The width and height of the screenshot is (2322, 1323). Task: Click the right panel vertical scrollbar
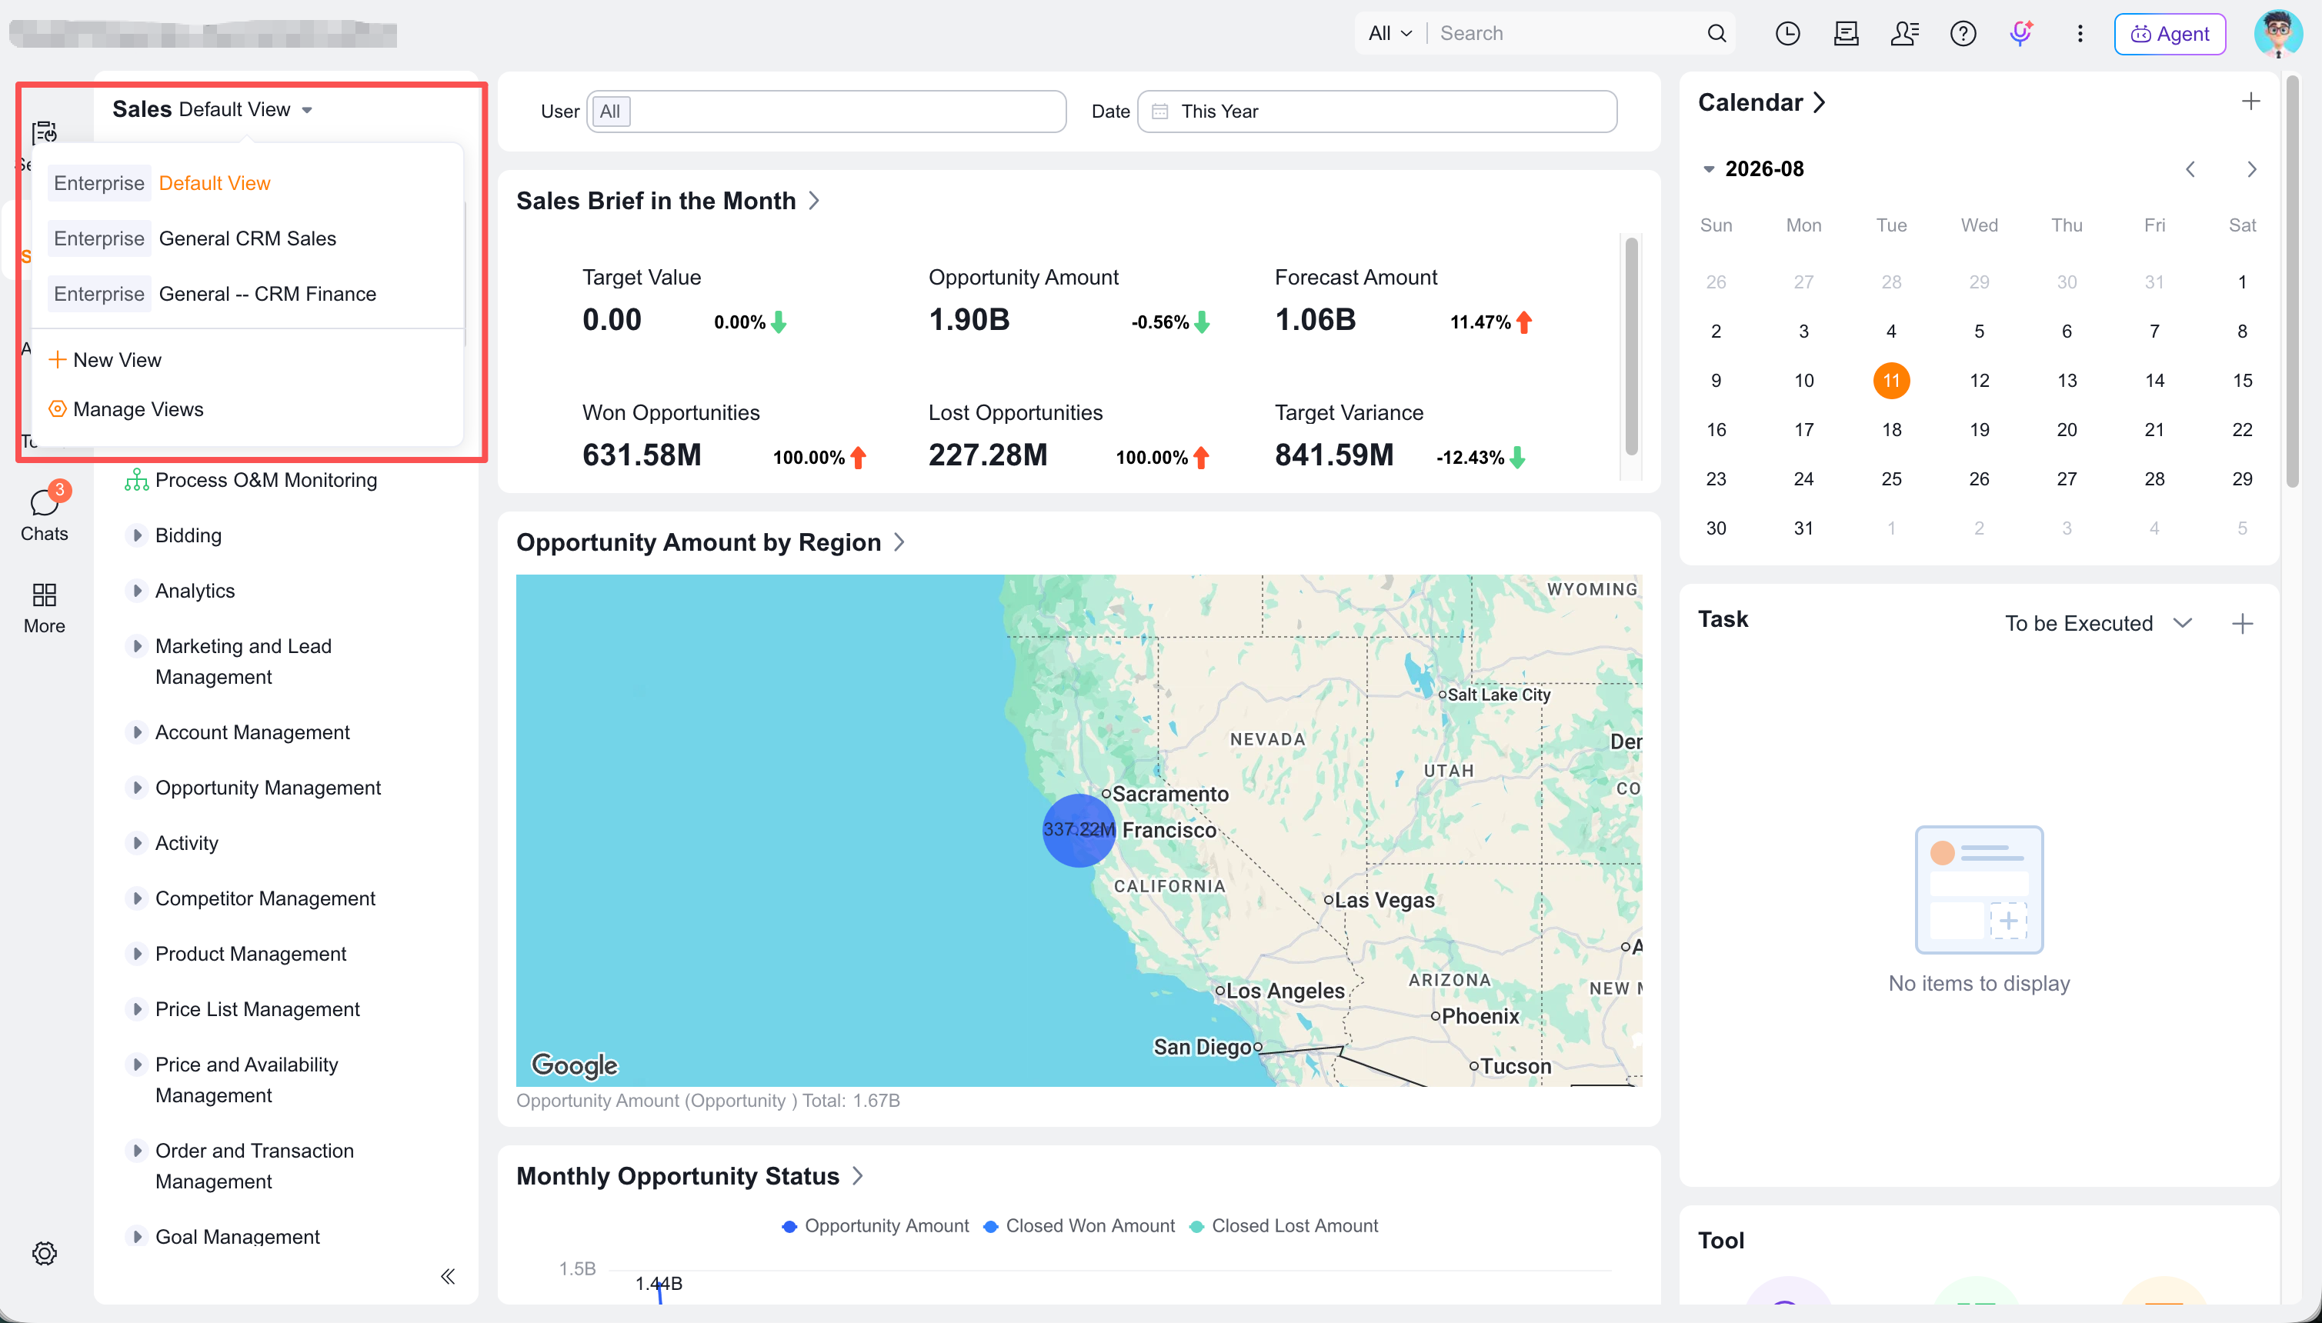[x=2293, y=282]
